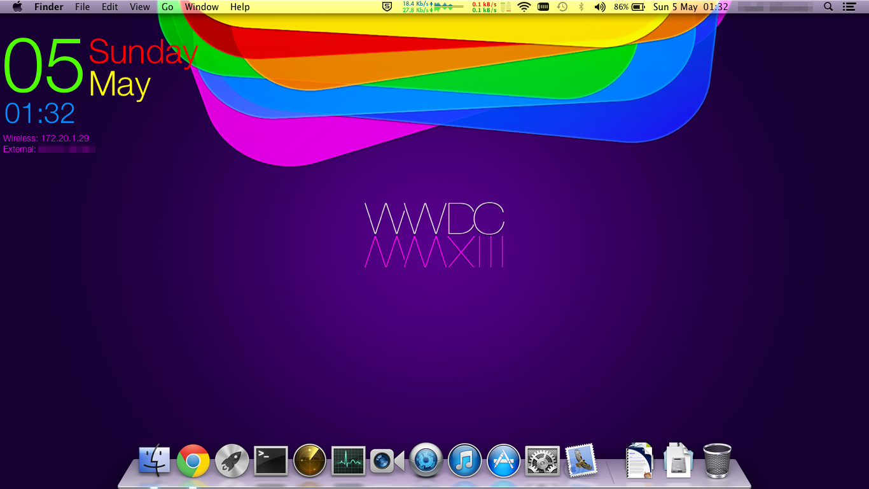Open Activity Monitor from the Dock
Screen dimensions: 869x489
(349, 460)
